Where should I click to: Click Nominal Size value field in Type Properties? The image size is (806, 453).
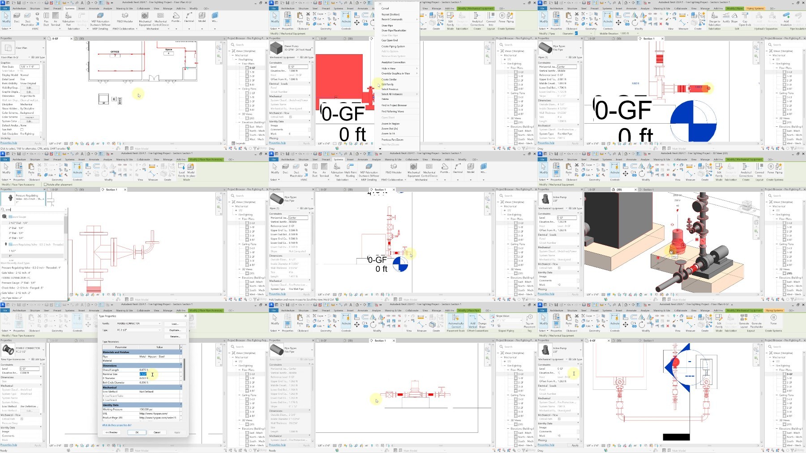(x=160, y=374)
